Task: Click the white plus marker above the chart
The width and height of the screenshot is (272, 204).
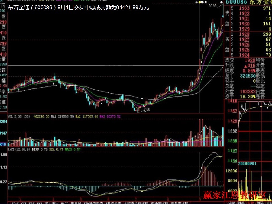Action: tap(197, 2)
